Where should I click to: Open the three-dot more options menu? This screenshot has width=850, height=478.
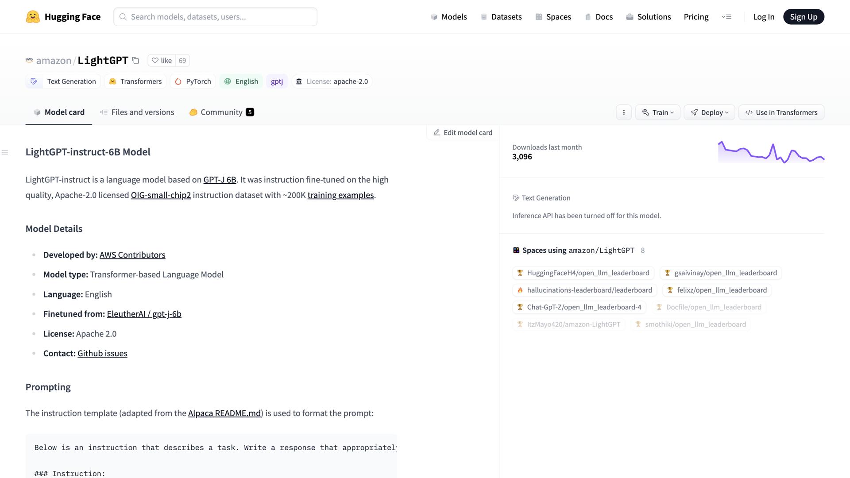[624, 112]
